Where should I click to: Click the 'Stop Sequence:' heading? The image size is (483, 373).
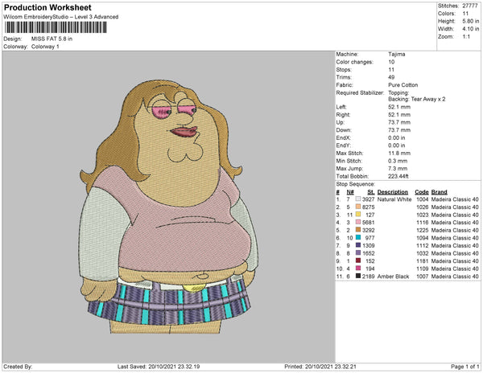[x=356, y=184]
